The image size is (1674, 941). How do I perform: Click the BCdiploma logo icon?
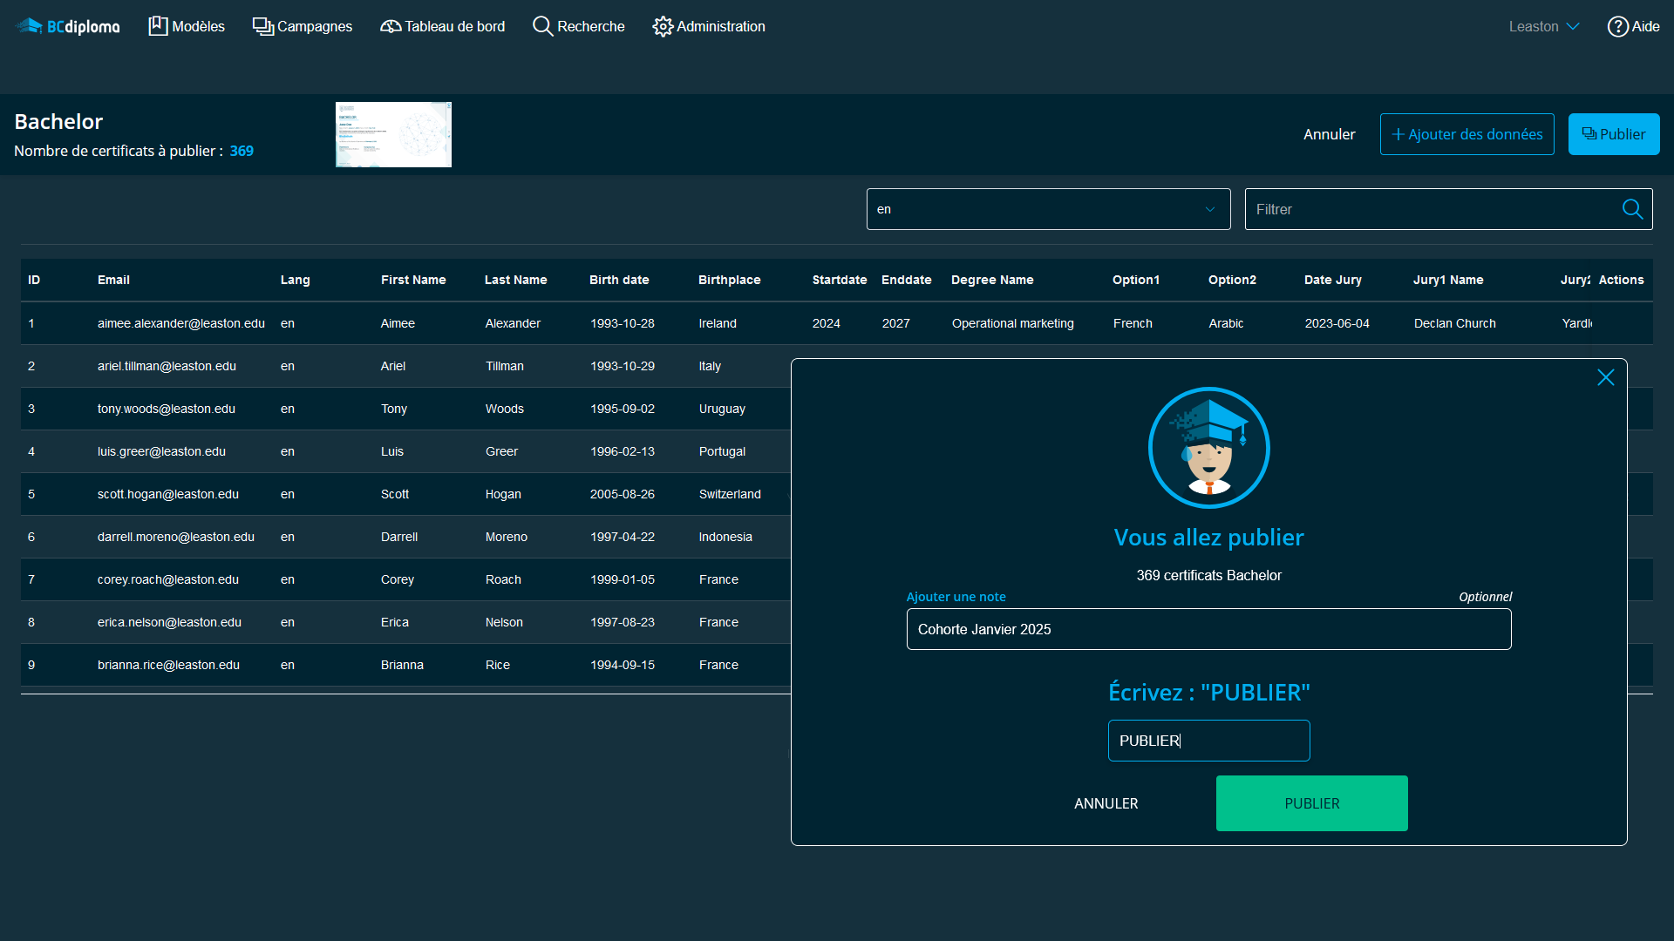pos(30,26)
